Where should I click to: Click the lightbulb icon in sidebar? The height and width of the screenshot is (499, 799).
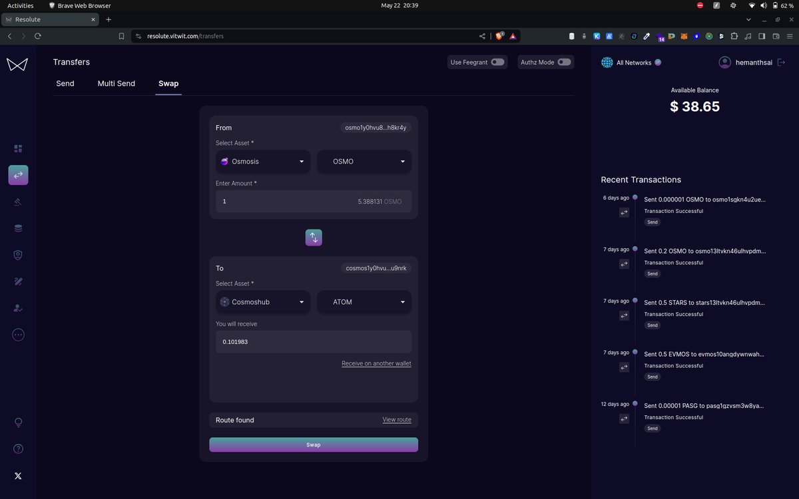click(x=18, y=422)
